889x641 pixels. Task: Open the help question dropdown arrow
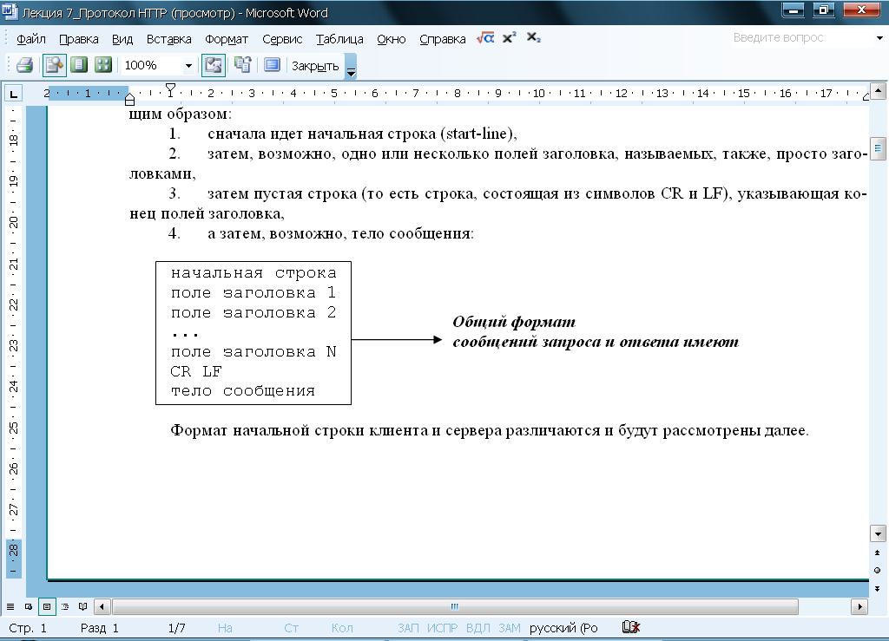(879, 38)
